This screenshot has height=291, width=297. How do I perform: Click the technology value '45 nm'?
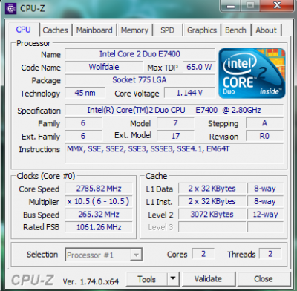(85, 93)
